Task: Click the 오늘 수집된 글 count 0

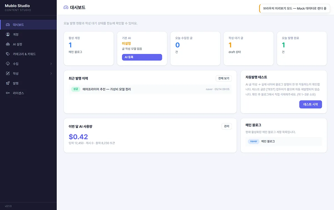Action: 177,45
